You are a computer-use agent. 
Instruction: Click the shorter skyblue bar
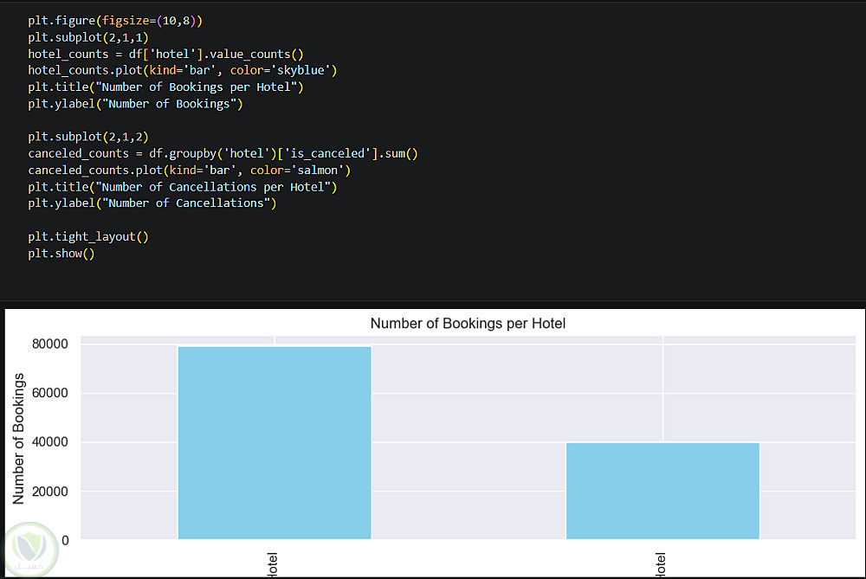tap(662, 491)
